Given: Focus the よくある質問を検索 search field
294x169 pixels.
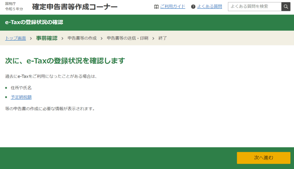Looking at the screenshot, I should tap(254, 7).
